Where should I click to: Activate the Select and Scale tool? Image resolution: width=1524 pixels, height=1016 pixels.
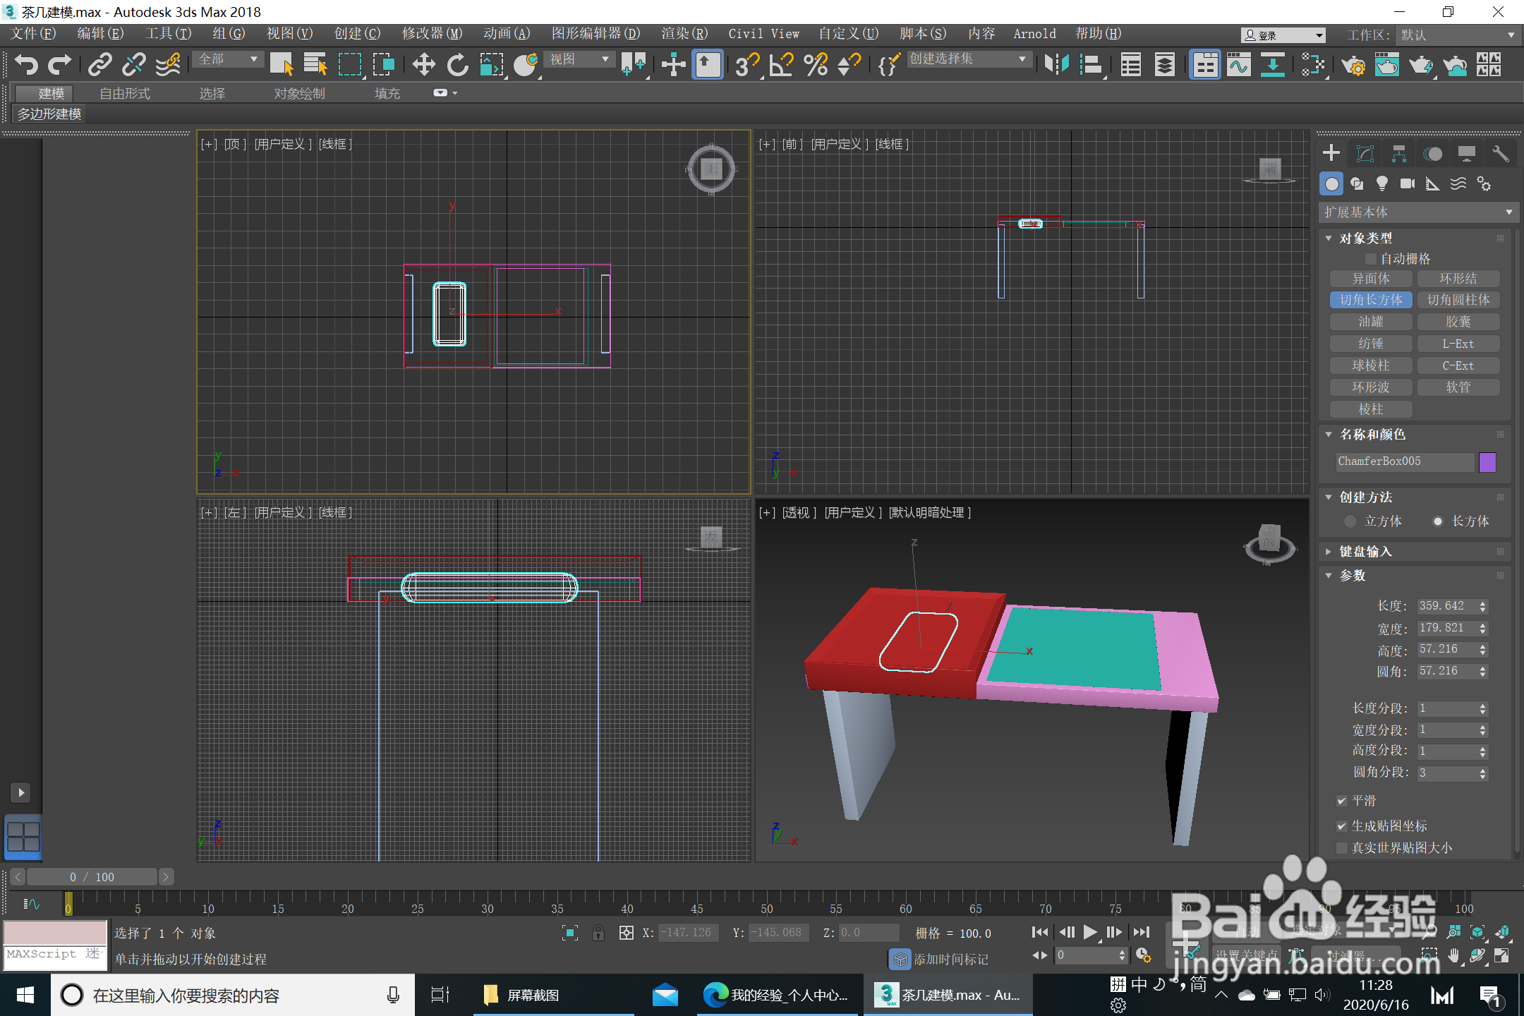pos(492,64)
